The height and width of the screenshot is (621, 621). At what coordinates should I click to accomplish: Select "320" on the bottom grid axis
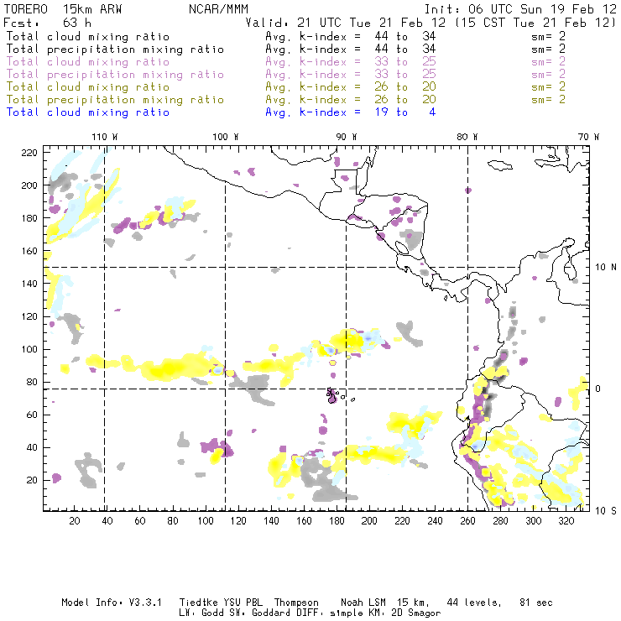coord(566,521)
